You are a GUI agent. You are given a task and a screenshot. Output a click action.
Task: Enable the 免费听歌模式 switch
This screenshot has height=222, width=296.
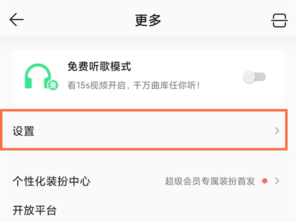[255, 76]
